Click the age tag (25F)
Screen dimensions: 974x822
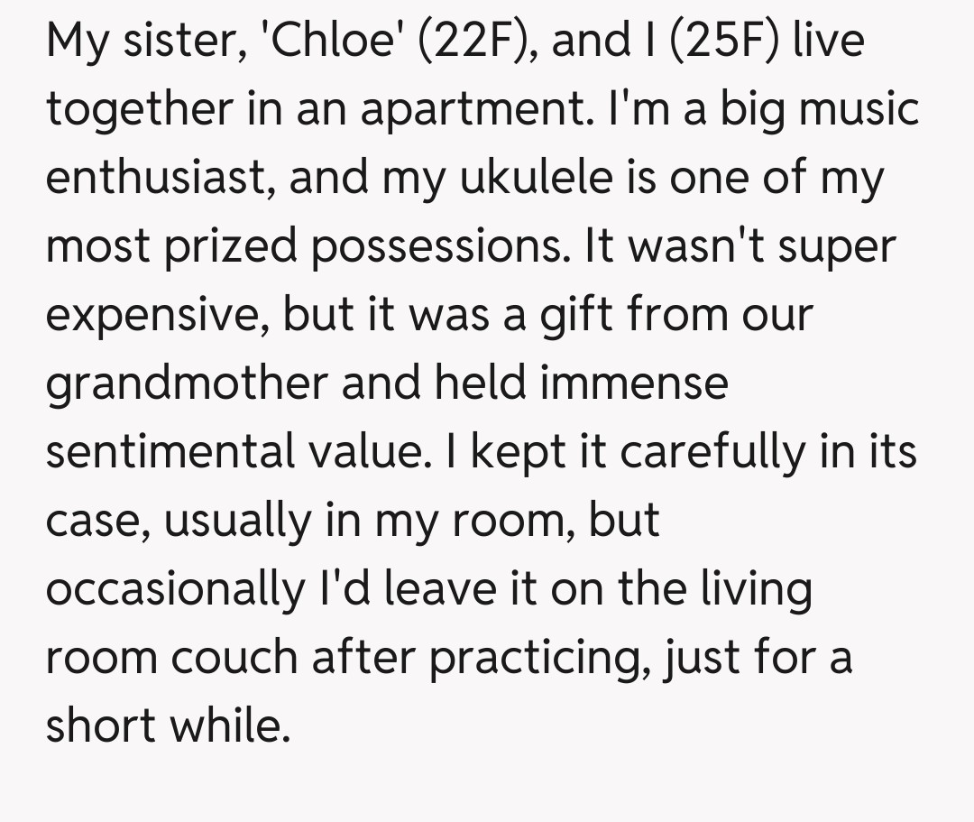(725, 42)
